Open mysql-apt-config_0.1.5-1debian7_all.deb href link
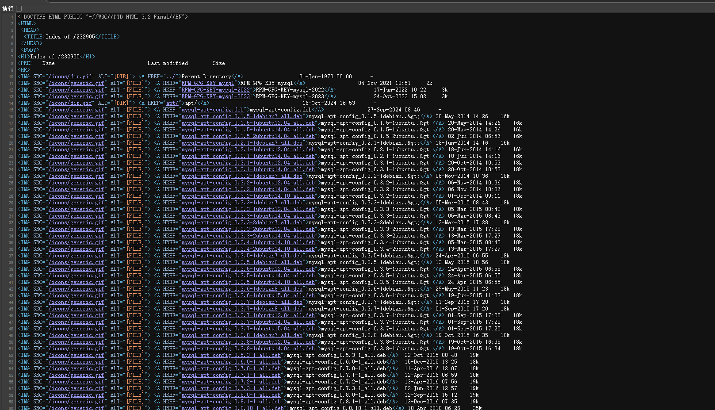 coord(242,116)
